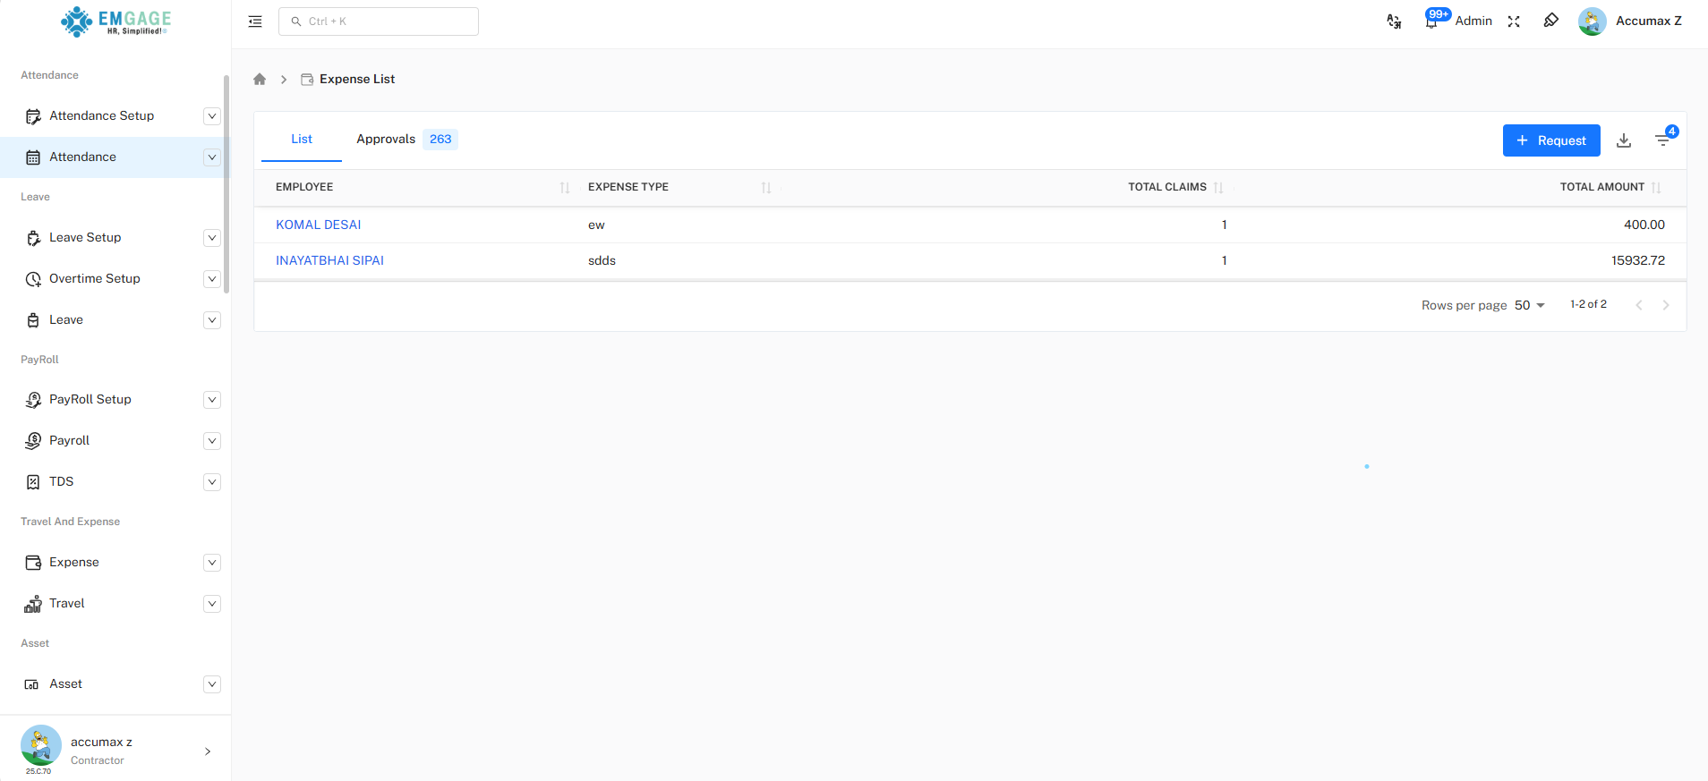This screenshot has width=1708, height=781.
Task: Toggle fullscreen mode icon
Action: (x=1514, y=21)
